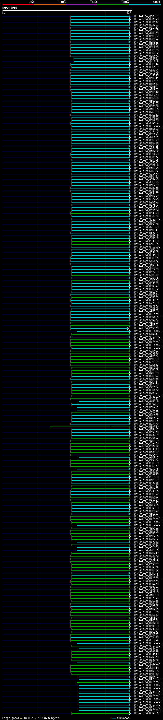Select hit label UniRef100_B9QF24
The image size is (163, 720).
tap(146, 620)
